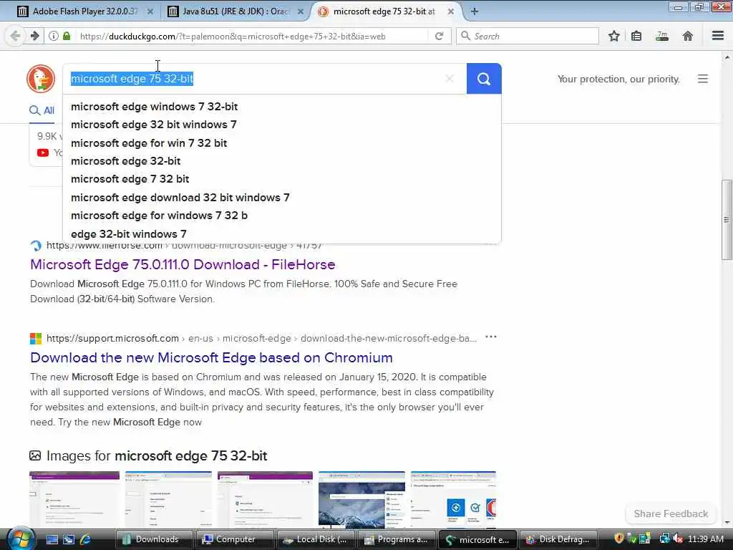Launch Internet Explorer from quick launch
This screenshot has height=550, width=733.
[x=86, y=539]
